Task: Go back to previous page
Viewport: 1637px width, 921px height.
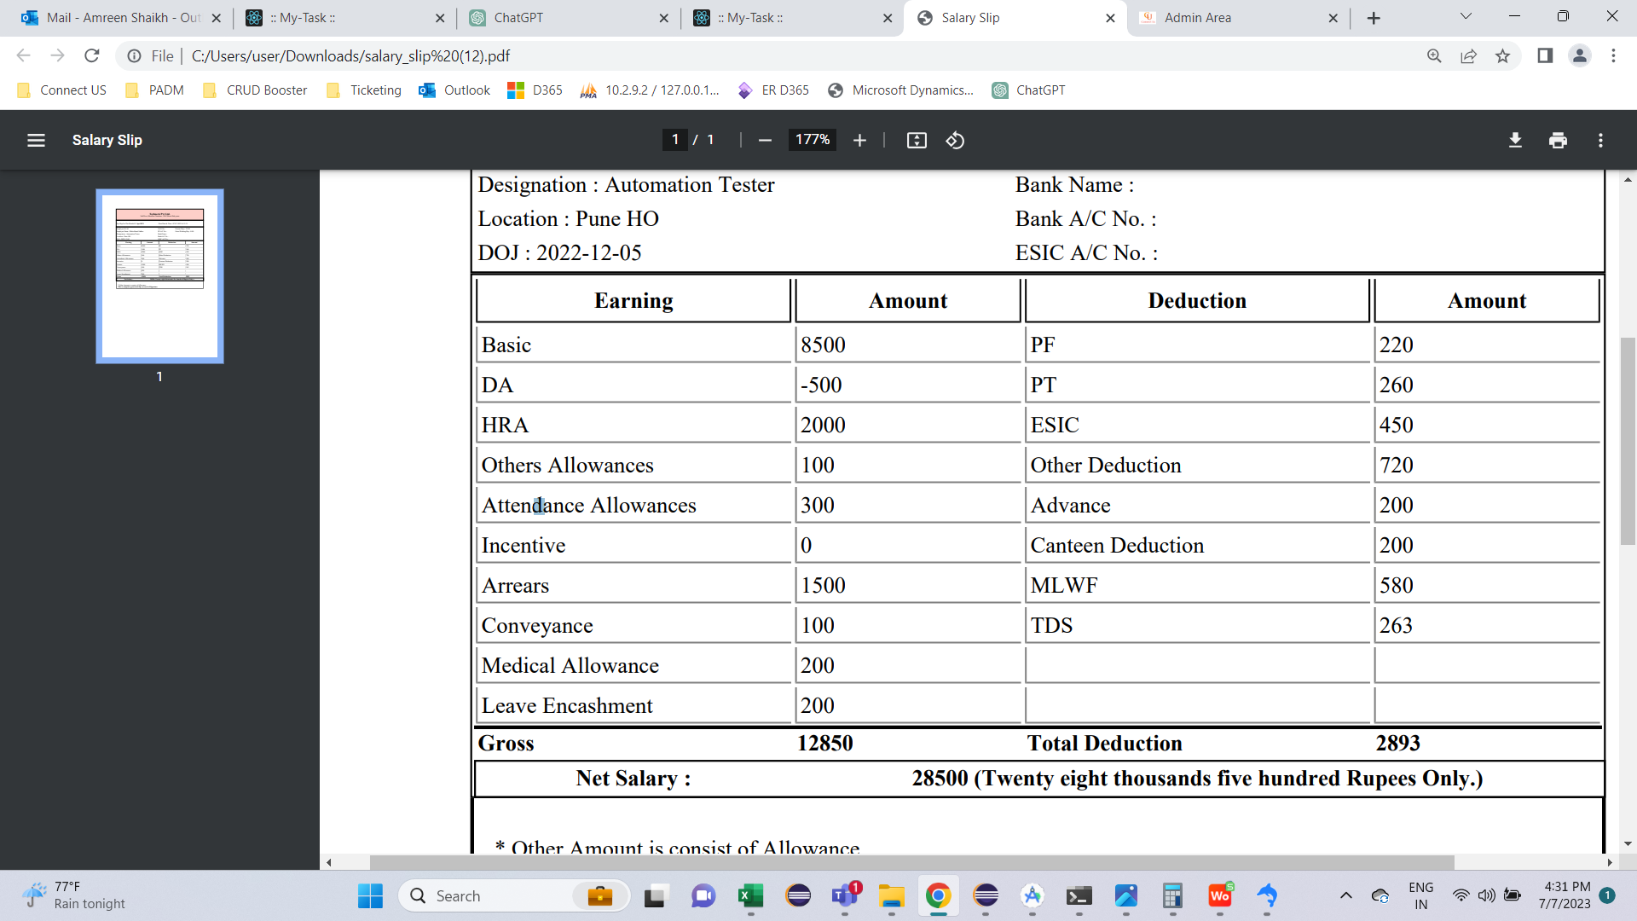Action: click(24, 55)
